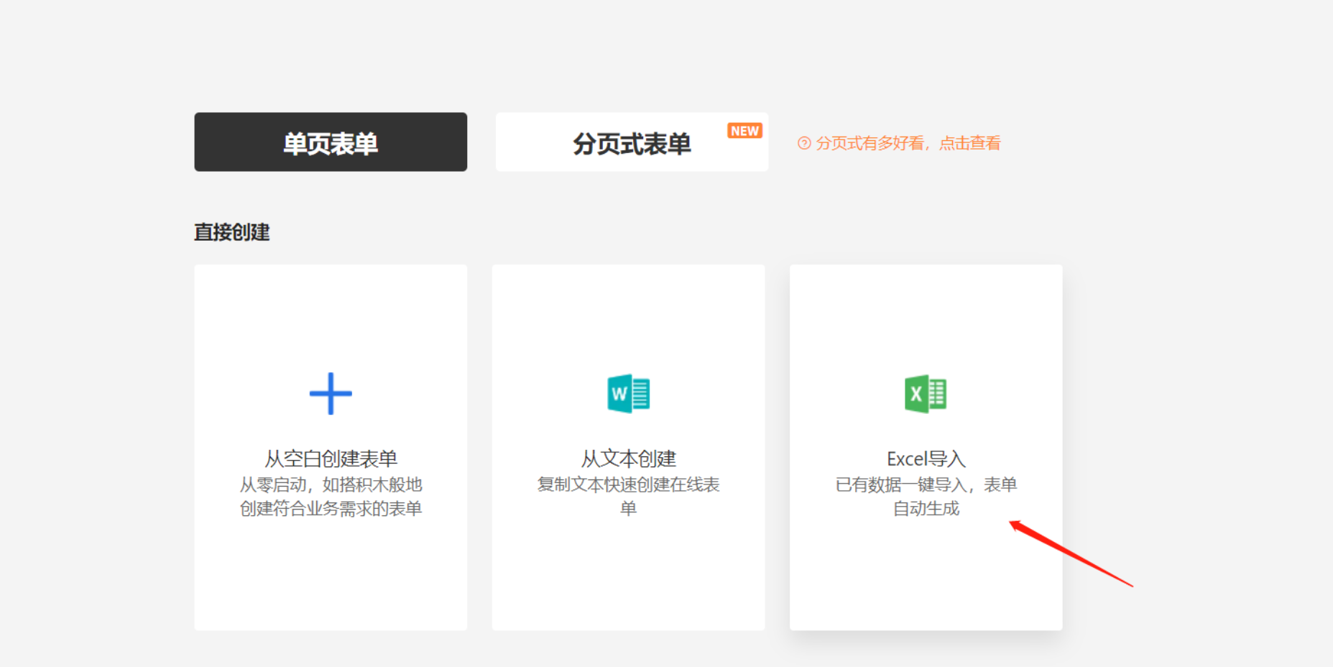Click the 直接创建 section heading
Screen dimensions: 1333x667
tap(232, 232)
